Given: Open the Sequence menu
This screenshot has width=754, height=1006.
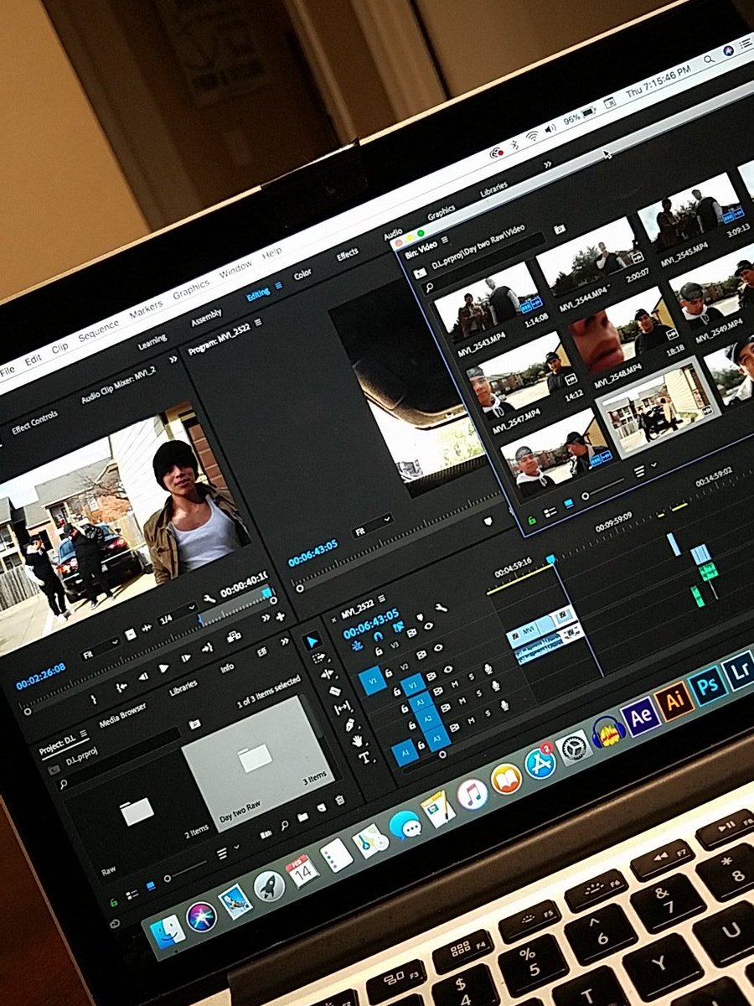Looking at the screenshot, I should coord(99,330).
